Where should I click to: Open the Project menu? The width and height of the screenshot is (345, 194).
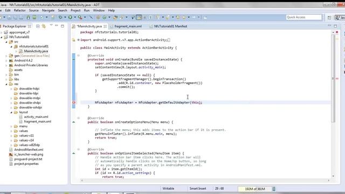point(75,10)
